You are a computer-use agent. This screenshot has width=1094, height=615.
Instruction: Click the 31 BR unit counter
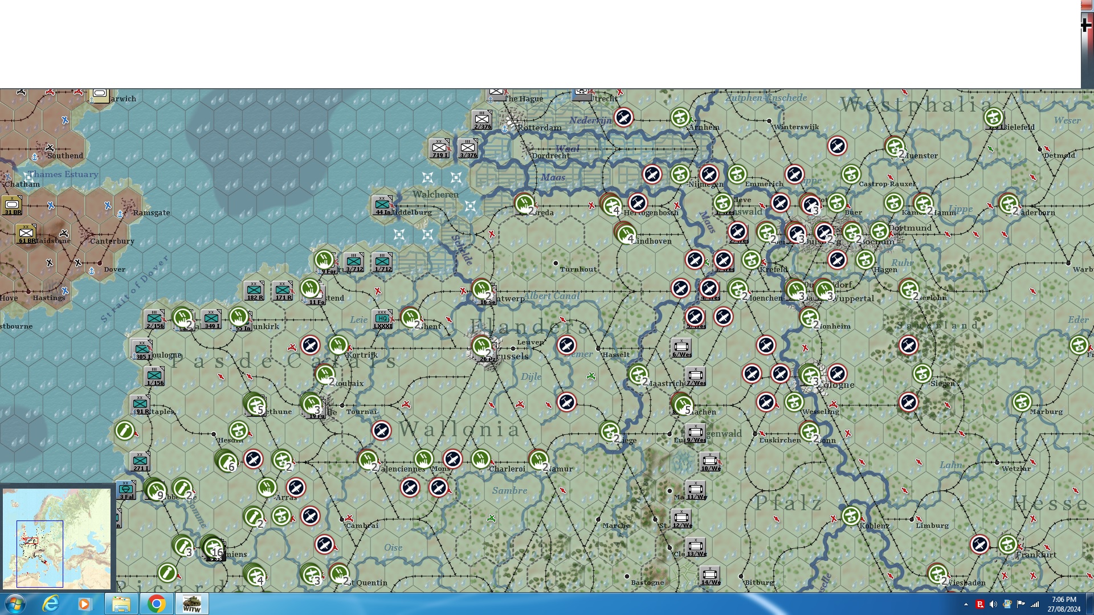(x=13, y=205)
